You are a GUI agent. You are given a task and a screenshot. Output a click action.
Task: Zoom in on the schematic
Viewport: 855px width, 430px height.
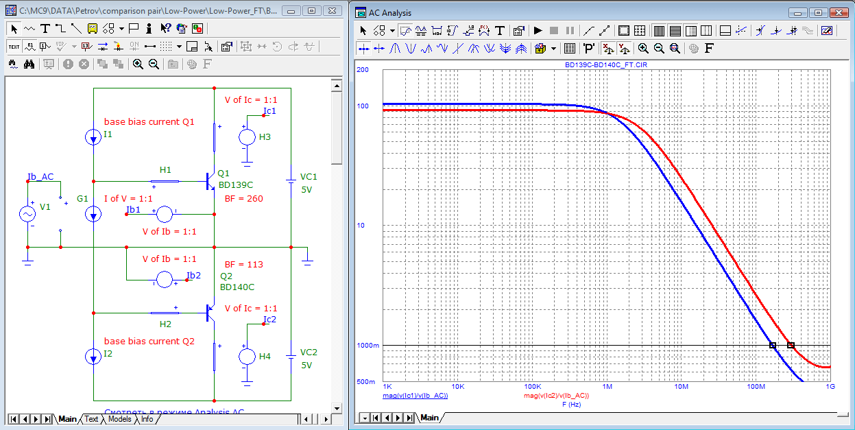pyautogui.click(x=138, y=64)
